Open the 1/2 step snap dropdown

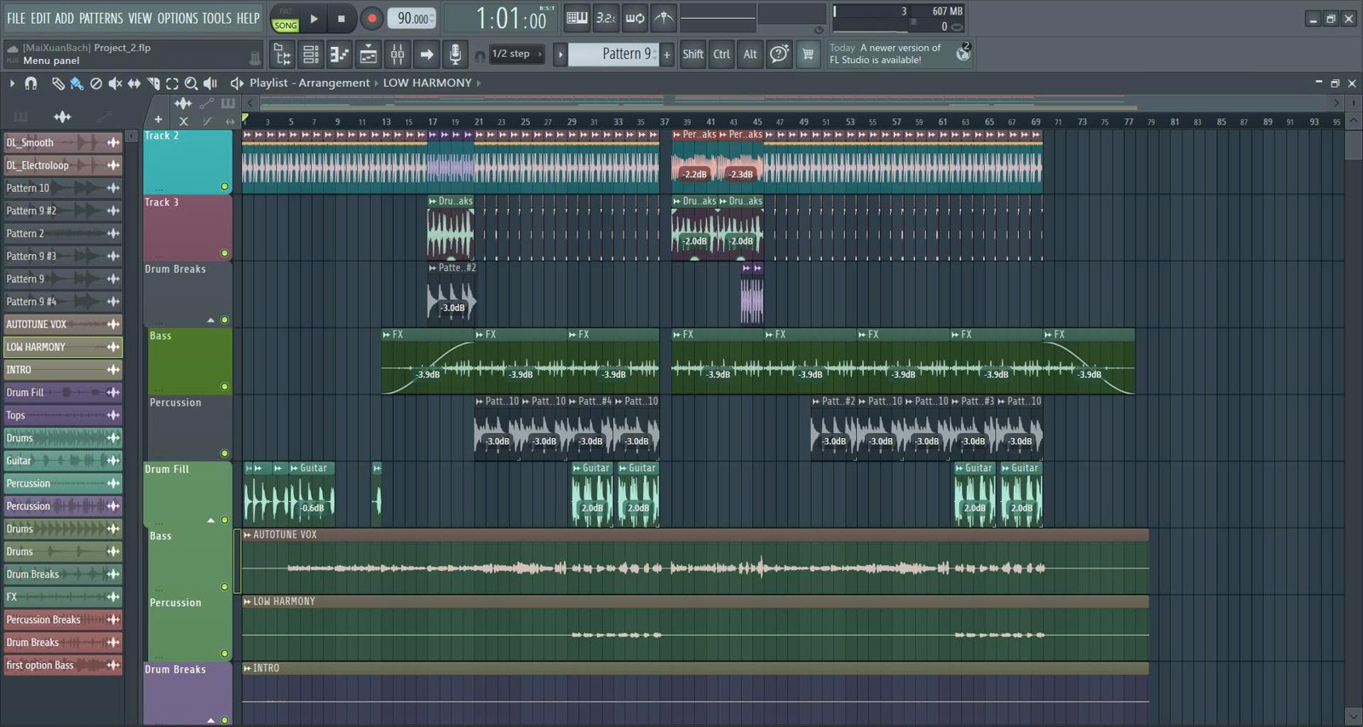(x=518, y=54)
